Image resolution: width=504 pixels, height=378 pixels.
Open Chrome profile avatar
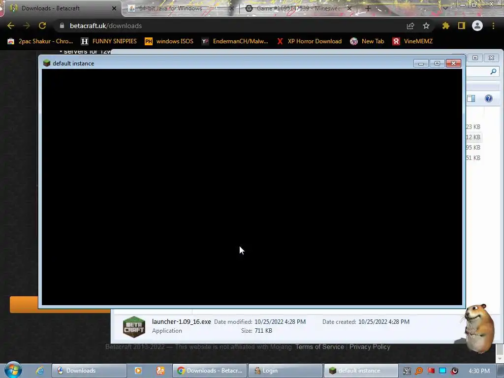[477, 26]
